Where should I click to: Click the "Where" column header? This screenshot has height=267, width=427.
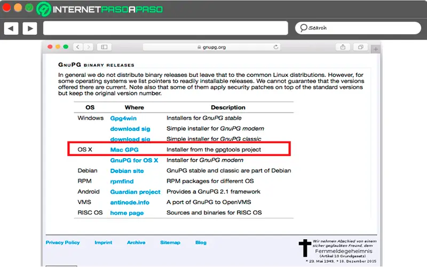(135, 107)
